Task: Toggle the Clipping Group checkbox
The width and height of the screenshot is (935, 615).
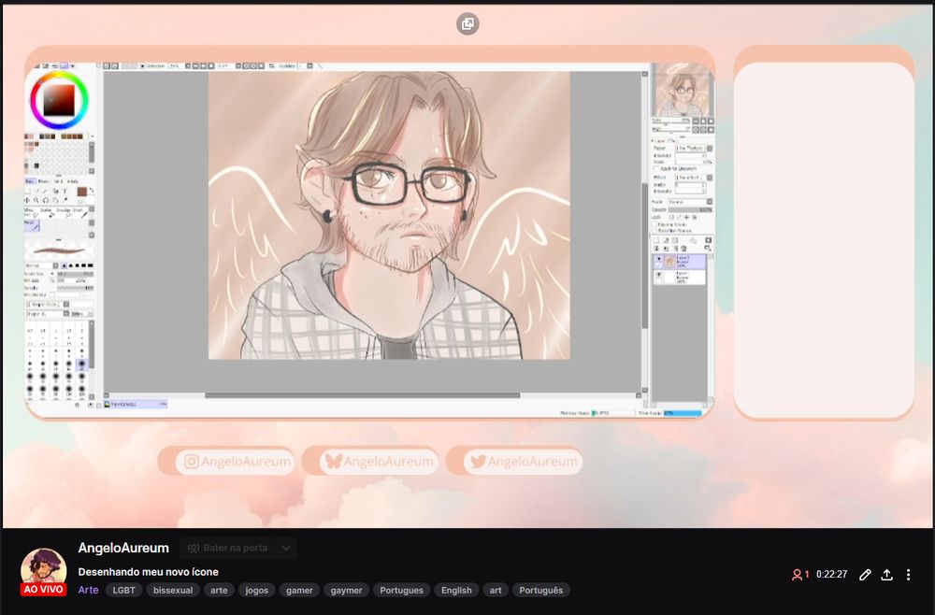Action: pos(654,224)
